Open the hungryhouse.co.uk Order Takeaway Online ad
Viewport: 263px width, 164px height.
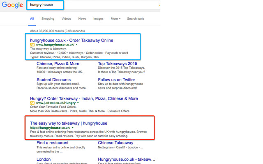point(72,40)
